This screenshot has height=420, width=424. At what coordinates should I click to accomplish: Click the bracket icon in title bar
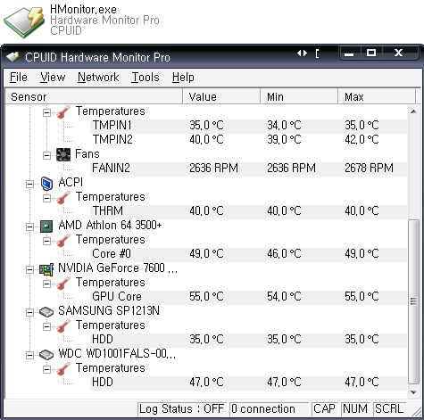(x=317, y=54)
